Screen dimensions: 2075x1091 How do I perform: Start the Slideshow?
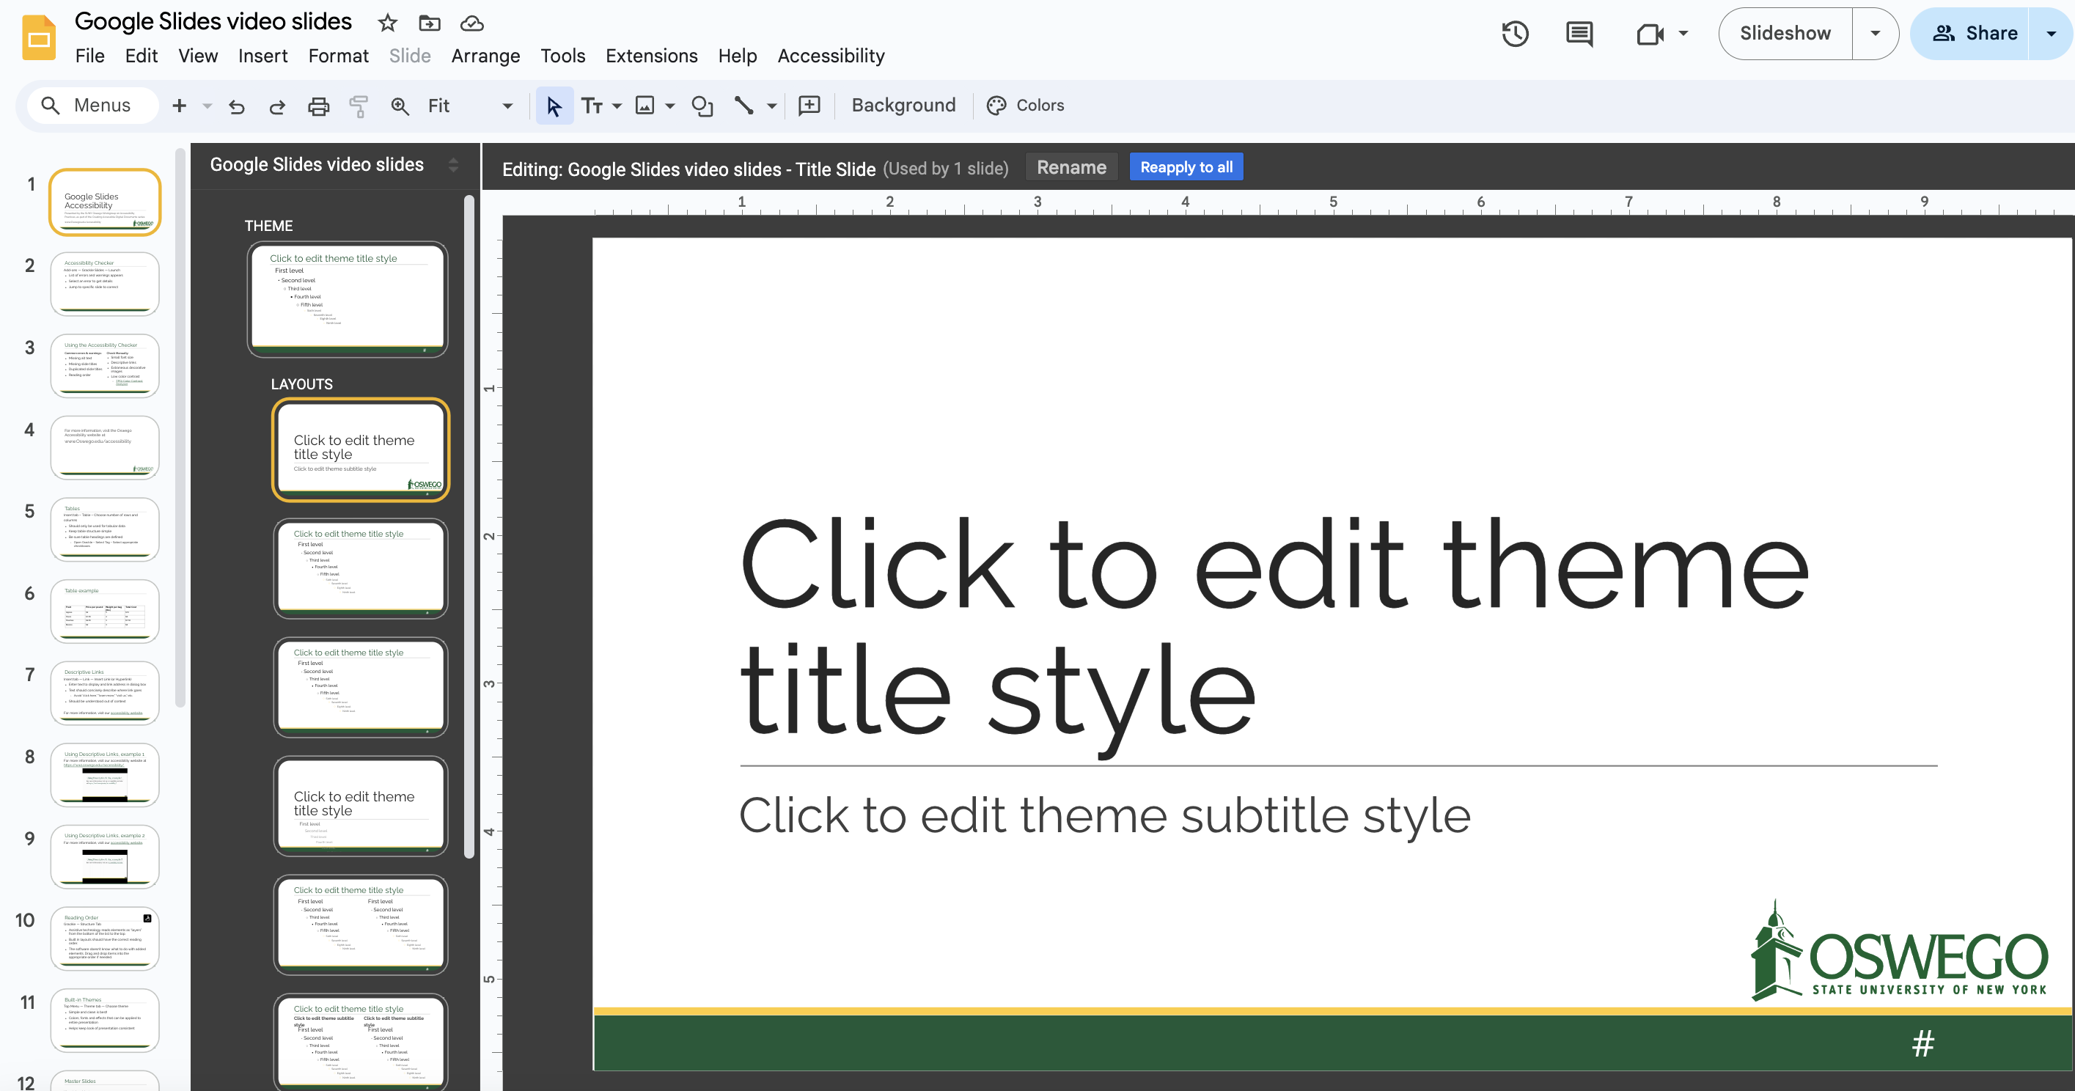pos(1785,34)
